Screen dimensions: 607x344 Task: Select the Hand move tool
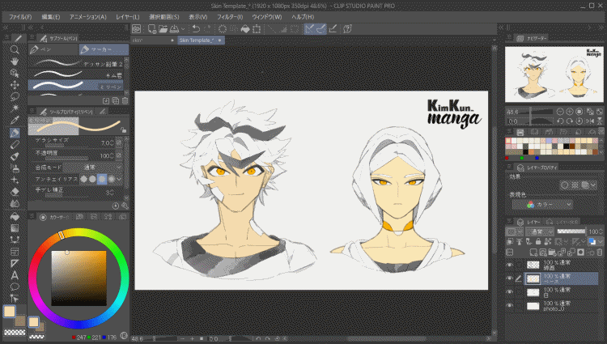pyautogui.click(x=15, y=61)
